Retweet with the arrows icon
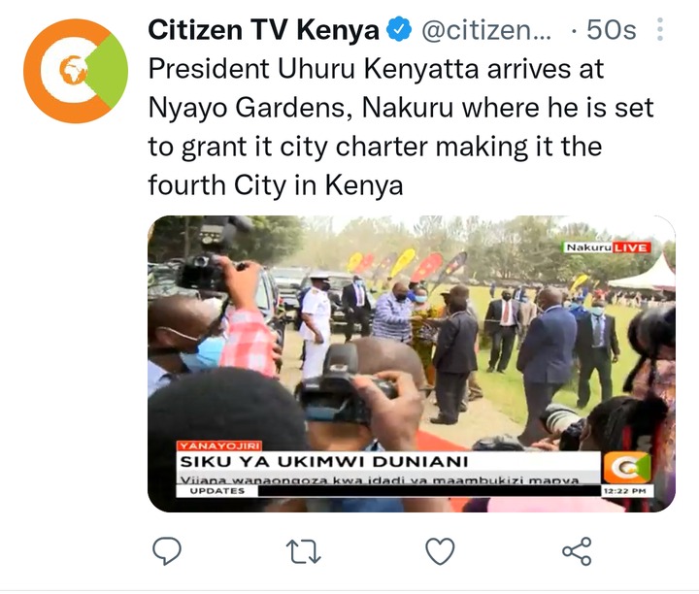The width and height of the screenshot is (699, 594). 303,551
